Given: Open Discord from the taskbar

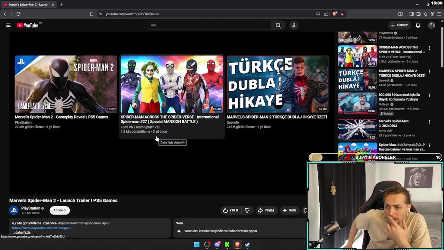Looking at the screenshot, I should [x=217, y=244].
